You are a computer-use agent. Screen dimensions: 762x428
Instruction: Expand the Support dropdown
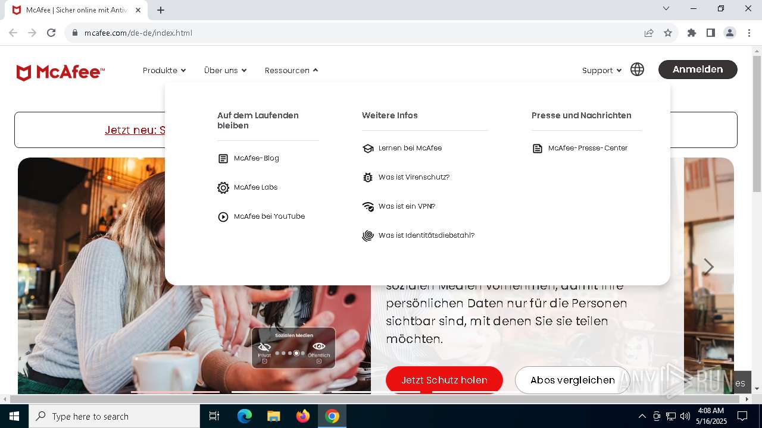(x=601, y=70)
